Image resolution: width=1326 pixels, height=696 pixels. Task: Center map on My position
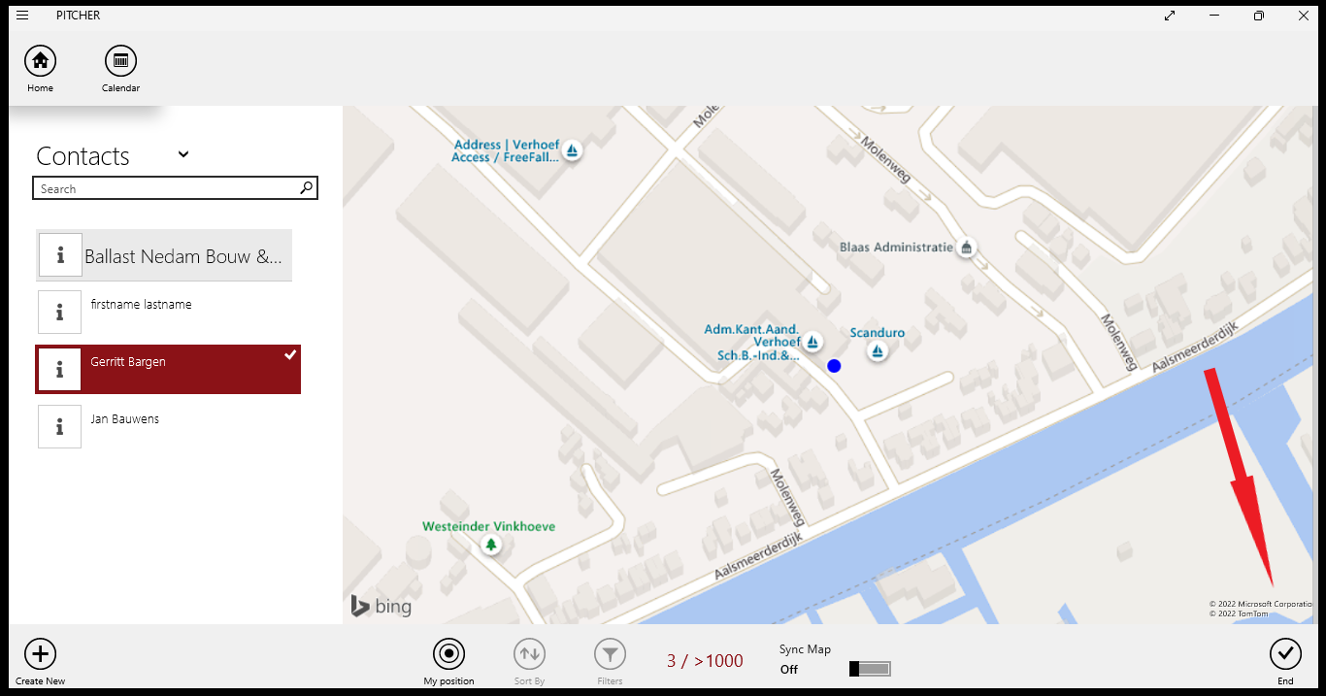tap(448, 654)
